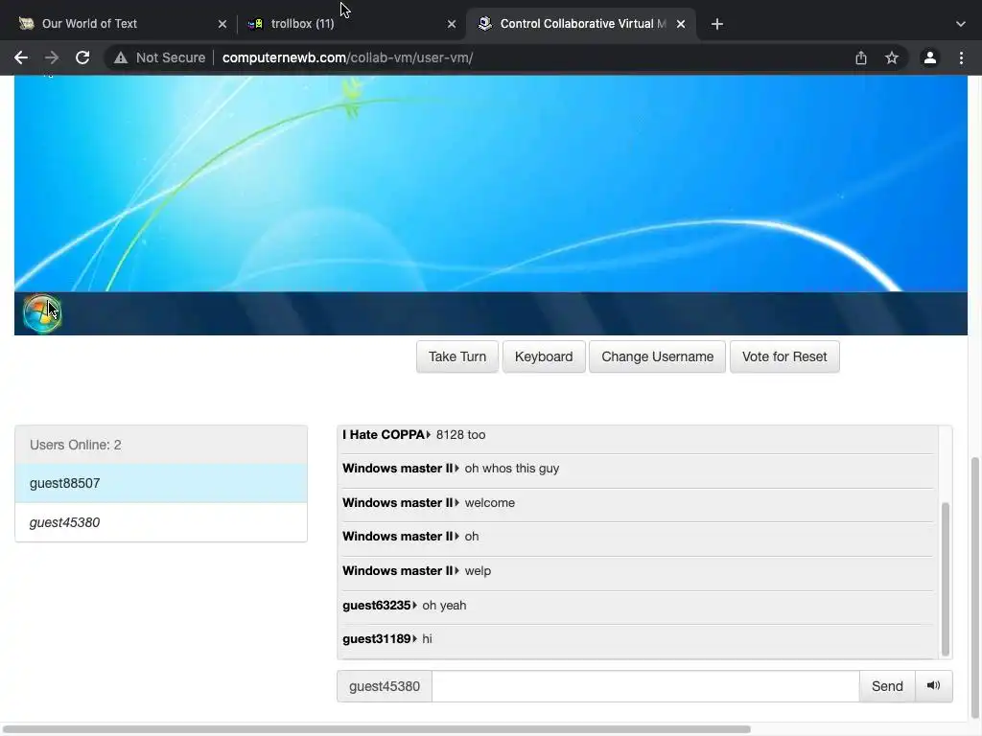Switch to the trollbox (11) tab
Screen dimensions: 982x736
(x=352, y=24)
